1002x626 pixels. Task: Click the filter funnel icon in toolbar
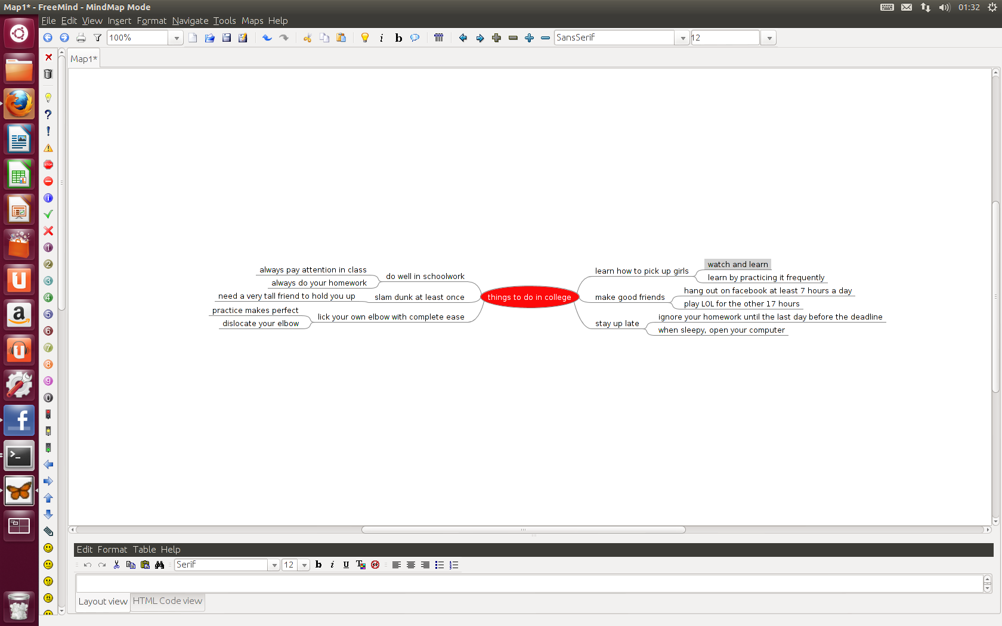pyautogui.click(x=97, y=38)
